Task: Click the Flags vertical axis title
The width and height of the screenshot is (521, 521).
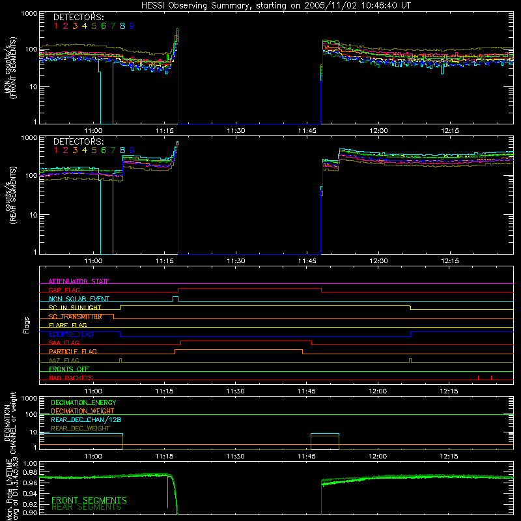Action: coord(27,325)
